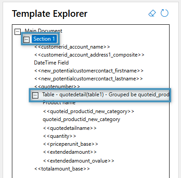Select customerid_account_address1_composite field

click(89, 55)
